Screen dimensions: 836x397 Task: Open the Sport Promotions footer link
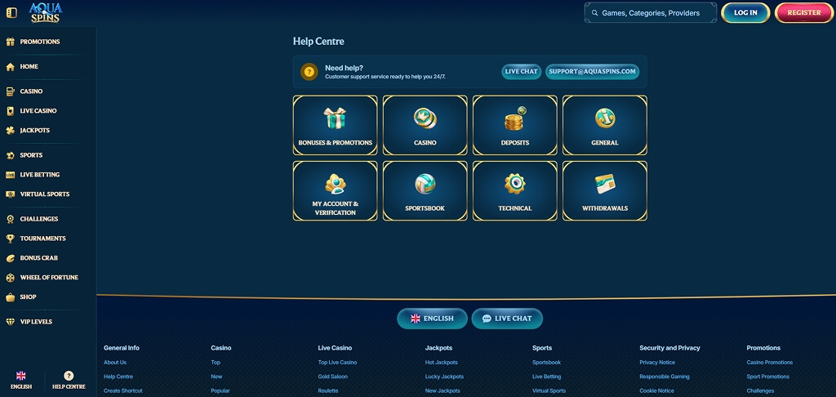[x=767, y=377]
